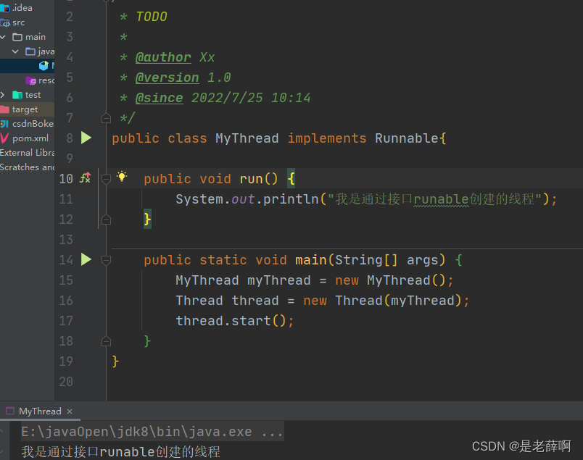Image resolution: width=583 pixels, height=460 pixels.
Task: Click the implements-method gutter icon on line 10
Action: [85, 178]
